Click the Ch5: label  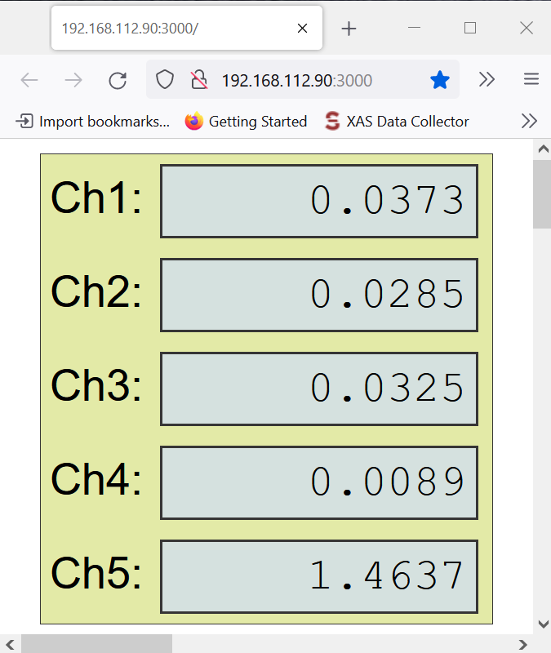(96, 573)
